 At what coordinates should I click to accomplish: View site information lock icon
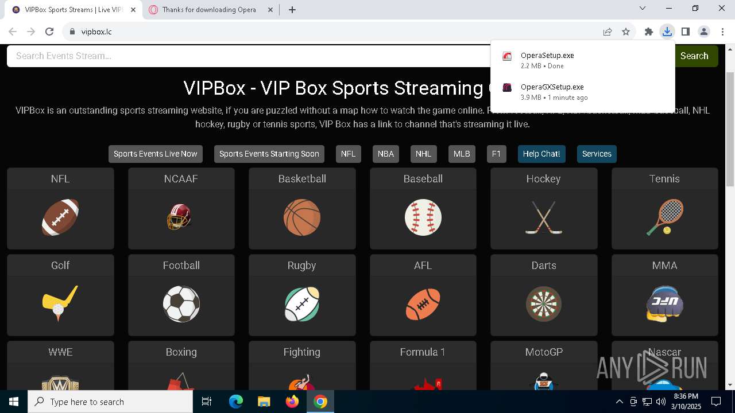point(72,32)
